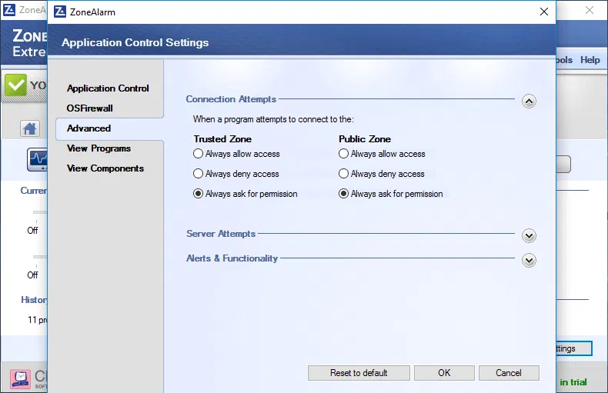Select Trusted Zone Always deny access
This screenshot has width=608, height=393.
[x=199, y=174]
